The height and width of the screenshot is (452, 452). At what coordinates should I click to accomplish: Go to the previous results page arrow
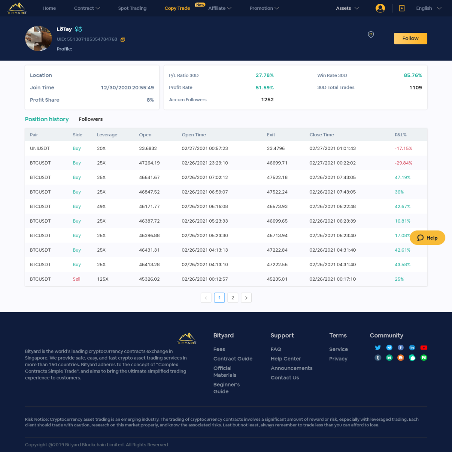click(206, 298)
